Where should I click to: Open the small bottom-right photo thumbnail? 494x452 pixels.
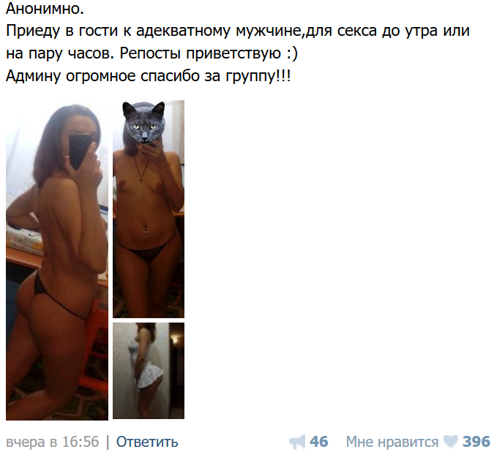(149, 371)
